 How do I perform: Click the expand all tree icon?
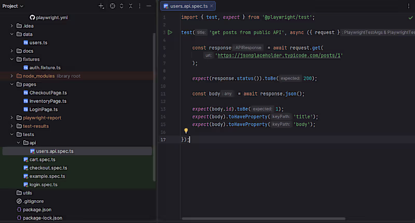click(121, 6)
